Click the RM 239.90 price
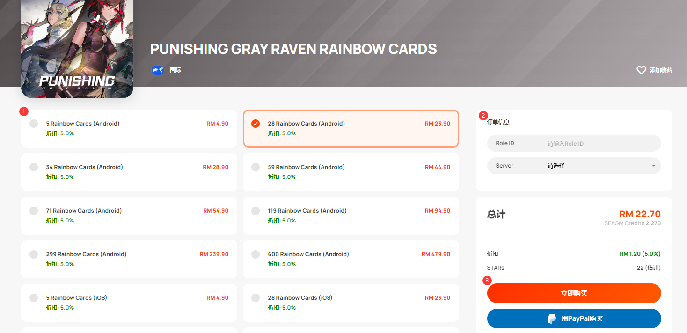Screen dimensions: 687x333 pyautogui.click(x=214, y=254)
